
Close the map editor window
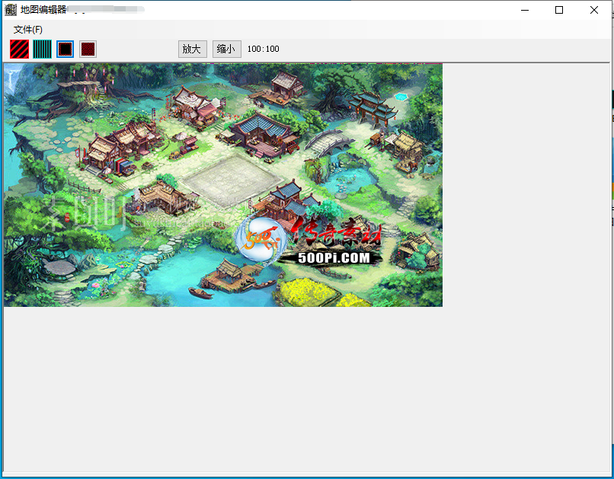point(593,10)
